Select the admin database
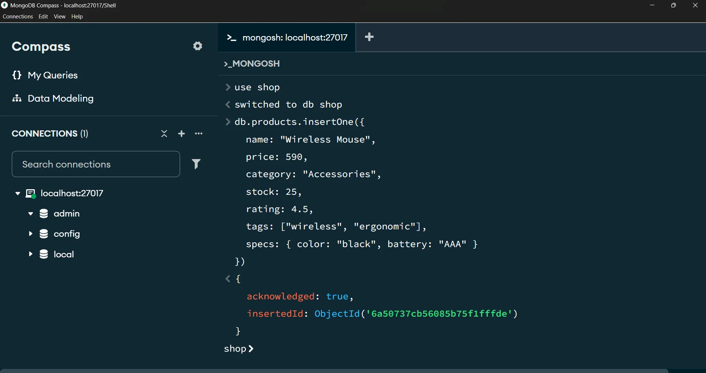 (x=67, y=214)
